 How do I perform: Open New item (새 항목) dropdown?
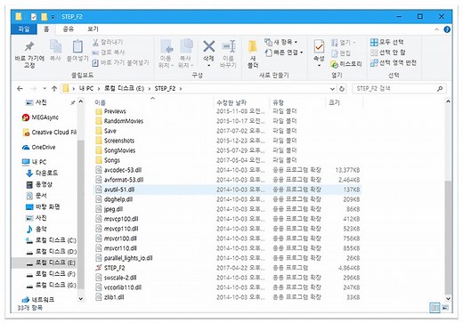[x=281, y=42]
